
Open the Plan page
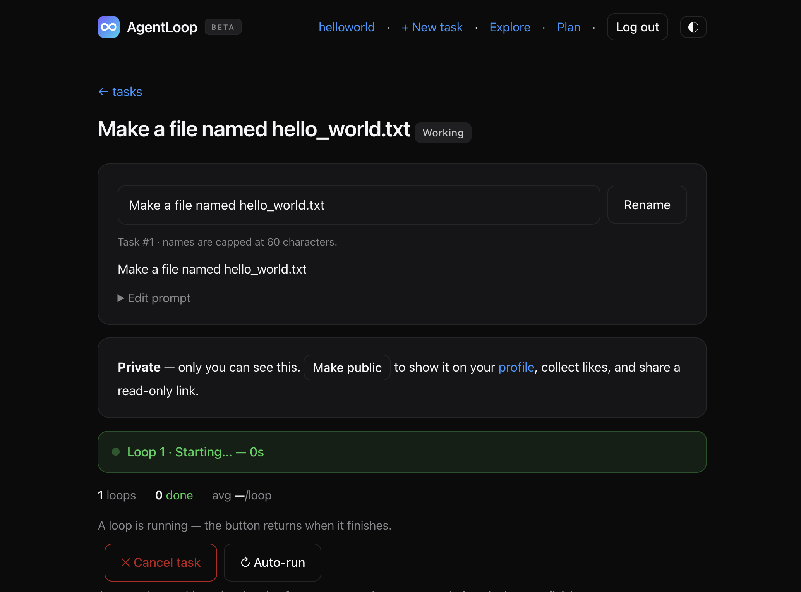(x=569, y=27)
